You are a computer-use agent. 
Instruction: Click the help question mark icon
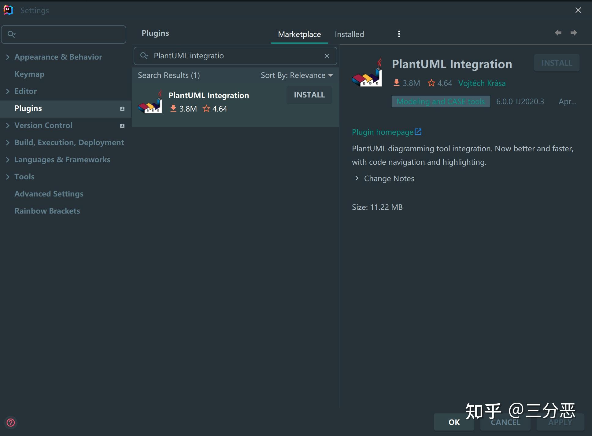(x=11, y=423)
